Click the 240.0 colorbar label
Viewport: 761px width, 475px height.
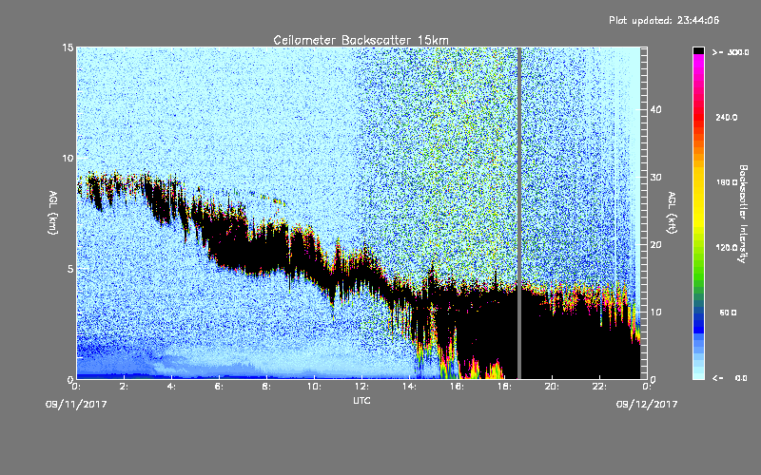[727, 117]
